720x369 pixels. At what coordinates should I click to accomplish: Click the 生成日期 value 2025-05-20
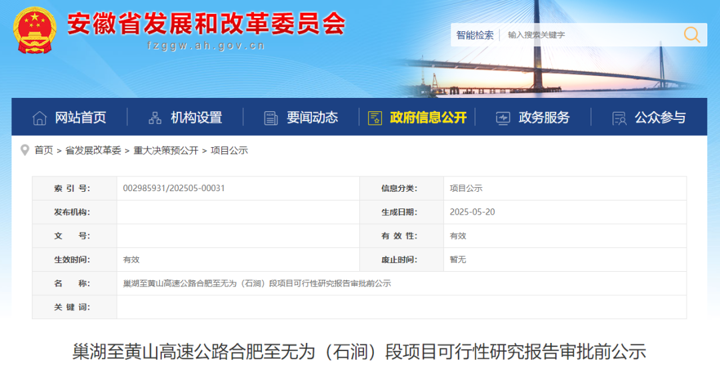pos(473,212)
